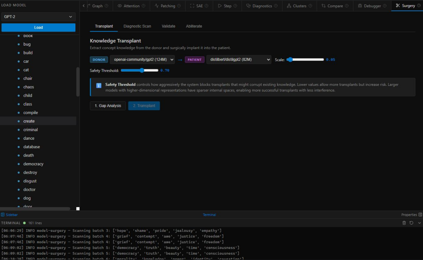
Task: Toggle the Properties panel
Action: 411,215
